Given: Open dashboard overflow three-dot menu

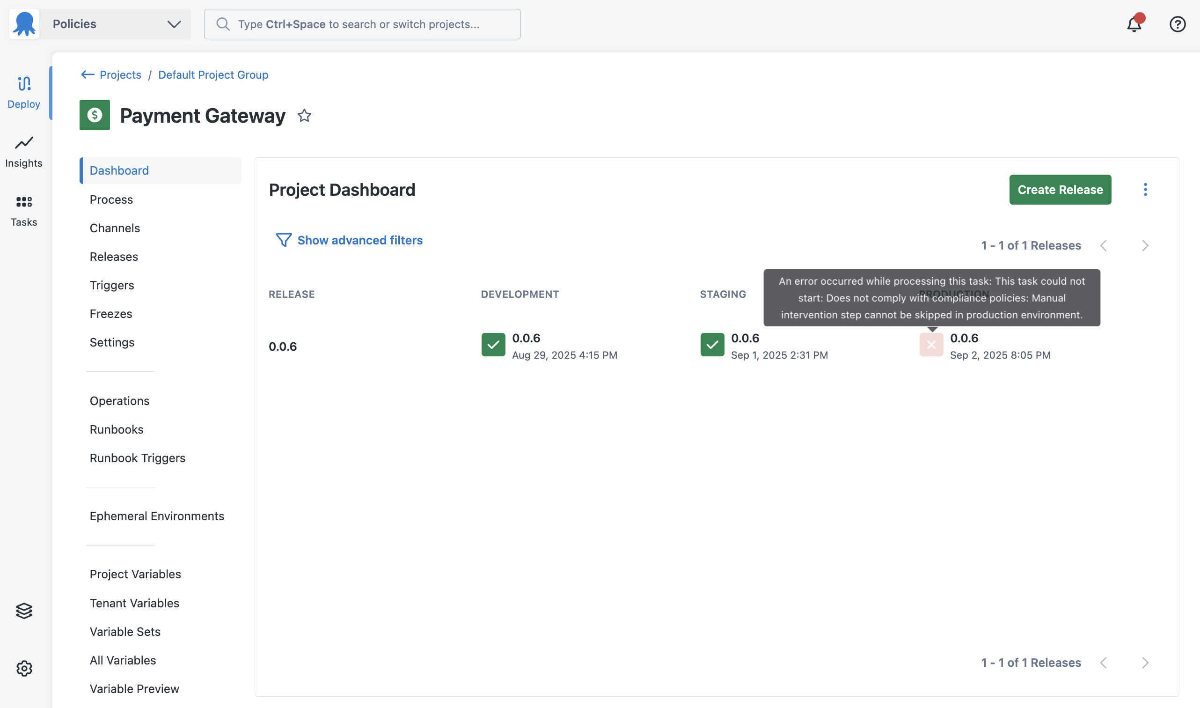Looking at the screenshot, I should click(x=1145, y=189).
